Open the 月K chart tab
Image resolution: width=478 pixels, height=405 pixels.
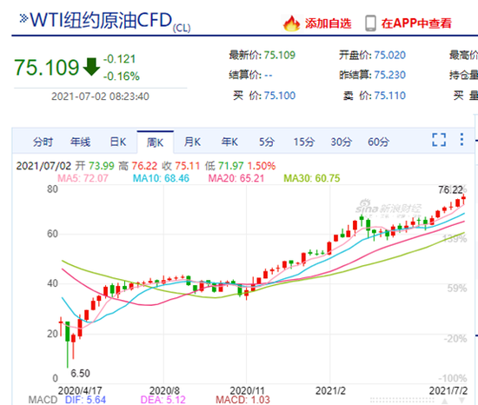click(x=192, y=142)
